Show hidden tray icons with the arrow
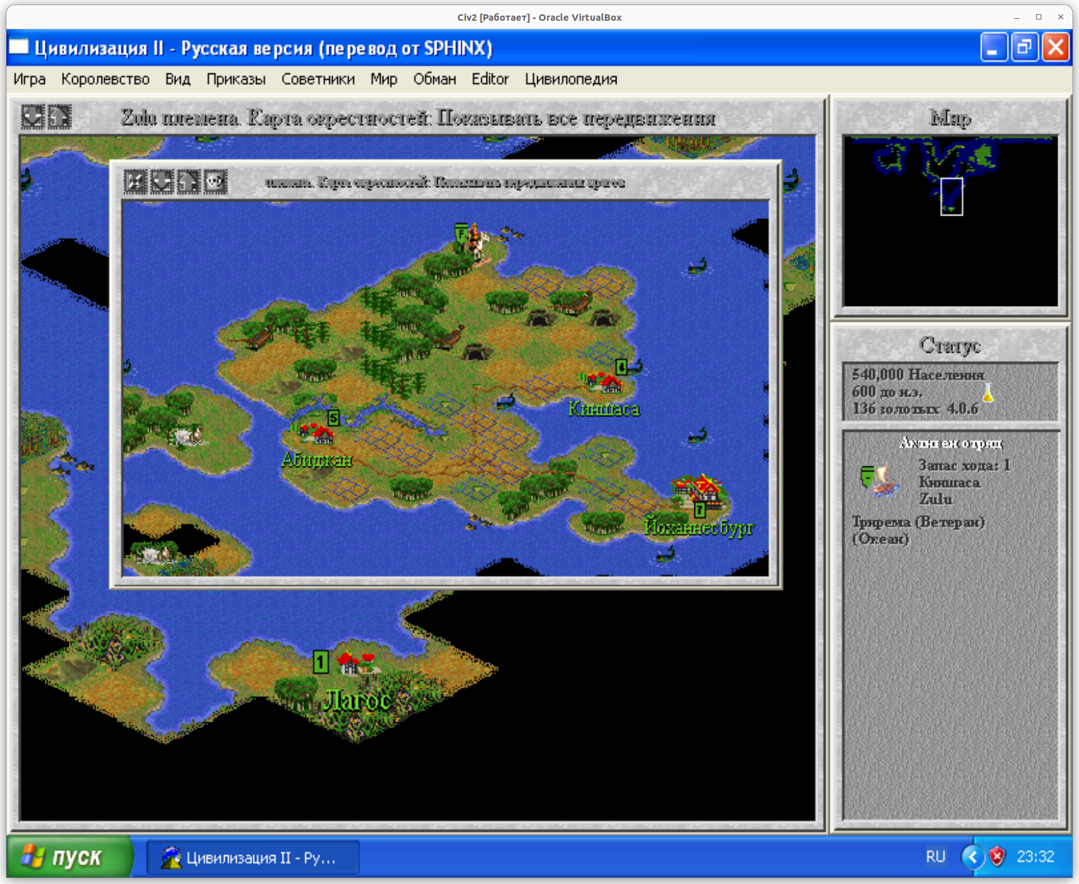 (972, 857)
